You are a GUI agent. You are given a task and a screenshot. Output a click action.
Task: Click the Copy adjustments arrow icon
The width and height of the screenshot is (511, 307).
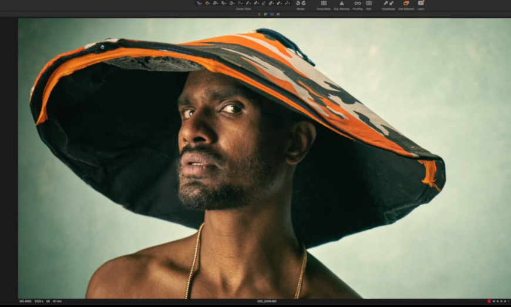tap(386, 3)
